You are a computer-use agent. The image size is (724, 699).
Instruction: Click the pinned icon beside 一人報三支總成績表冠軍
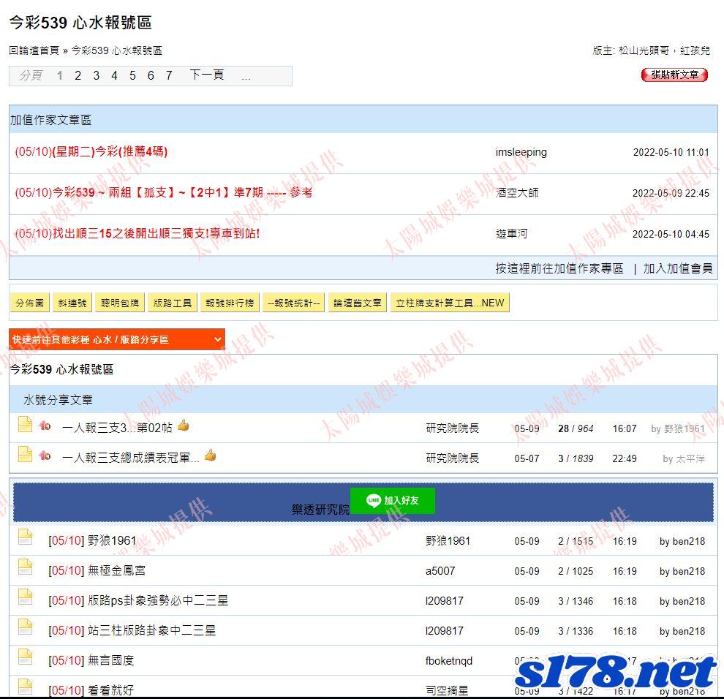tap(45, 456)
